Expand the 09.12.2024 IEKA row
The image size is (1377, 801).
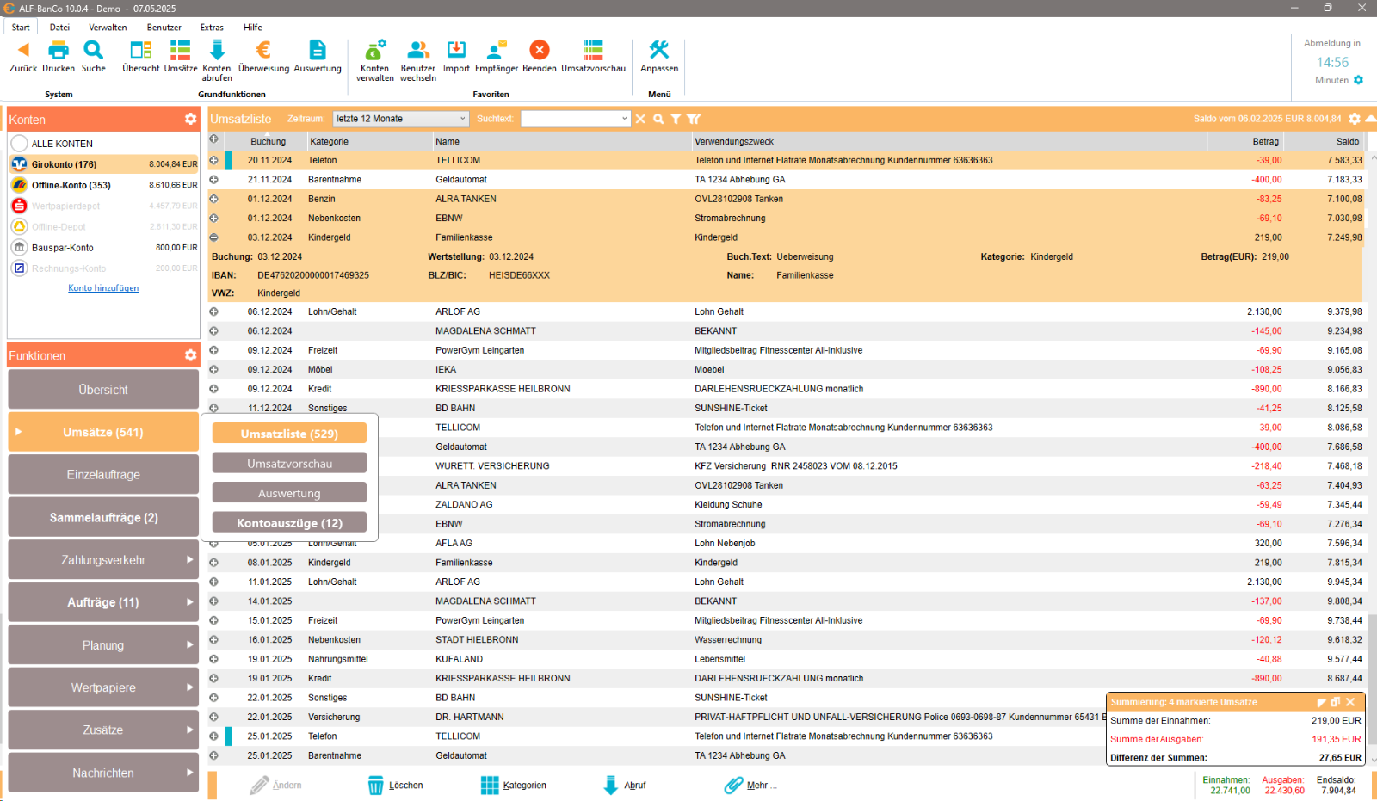pos(213,369)
